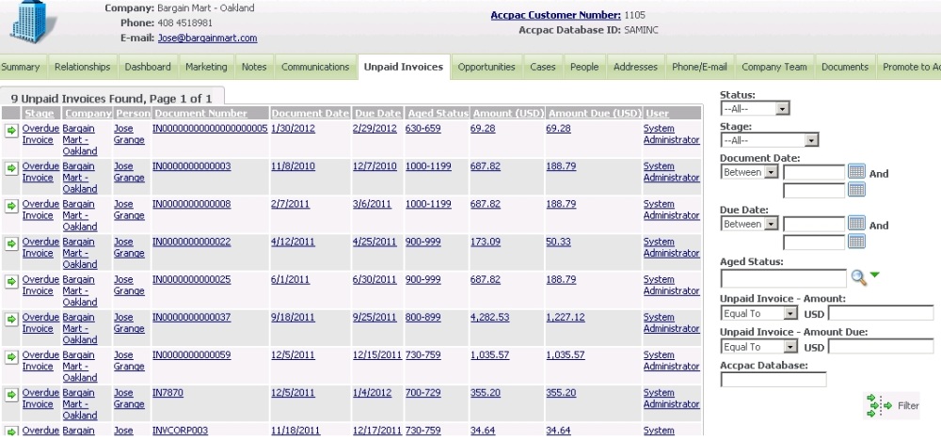Sort by Amount Due (USD) header
The width and height of the screenshot is (941, 439).
coord(595,113)
